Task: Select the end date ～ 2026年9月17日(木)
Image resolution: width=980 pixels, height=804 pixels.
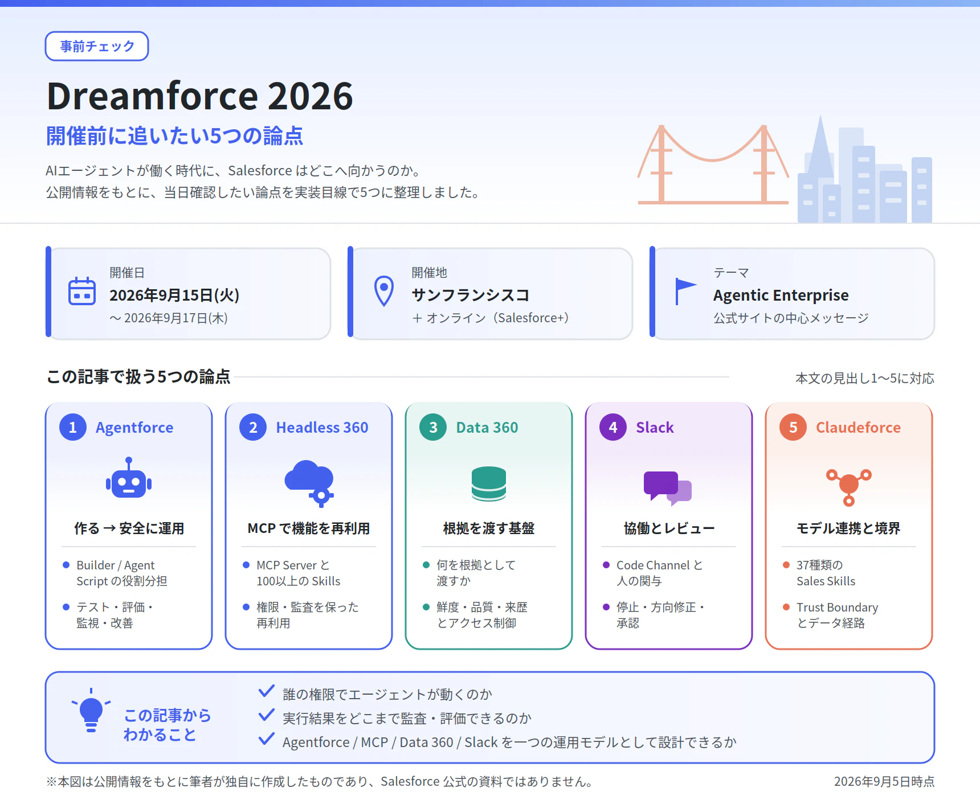Action: coord(169,318)
